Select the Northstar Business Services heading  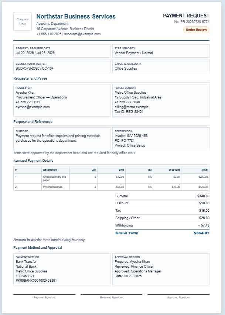click(x=76, y=16)
